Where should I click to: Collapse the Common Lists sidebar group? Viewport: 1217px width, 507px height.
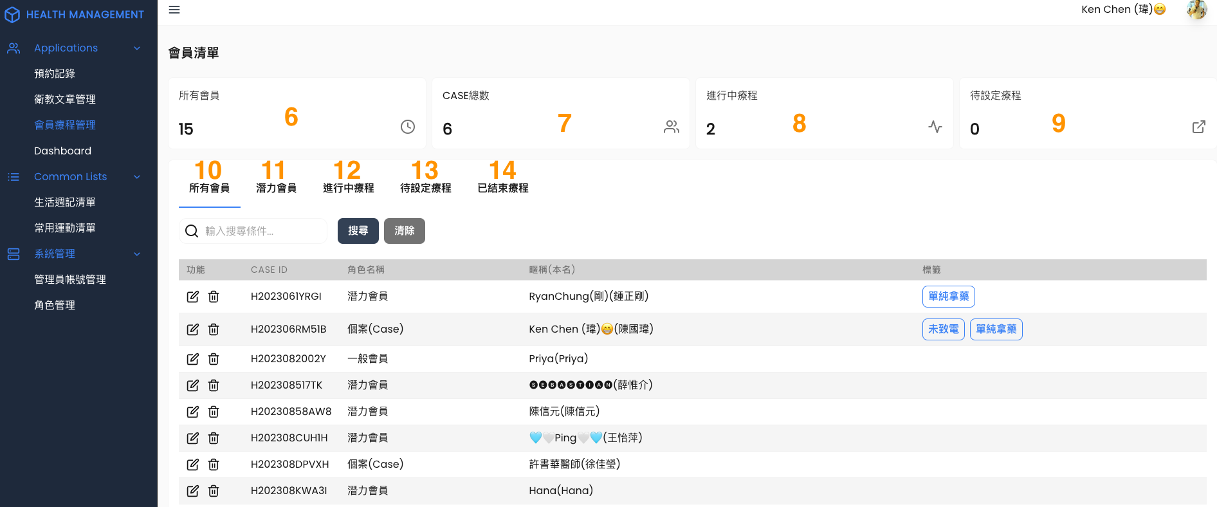tap(137, 177)
